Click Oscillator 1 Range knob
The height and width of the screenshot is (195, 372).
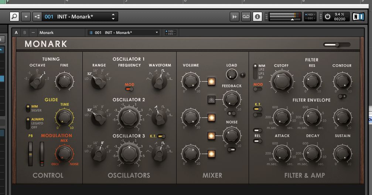tap(99, 81)
